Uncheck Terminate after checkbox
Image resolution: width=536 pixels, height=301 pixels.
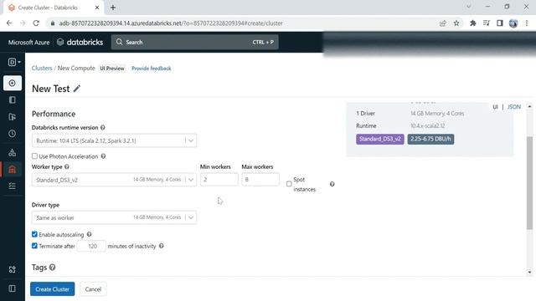click(x=34, y=246)
